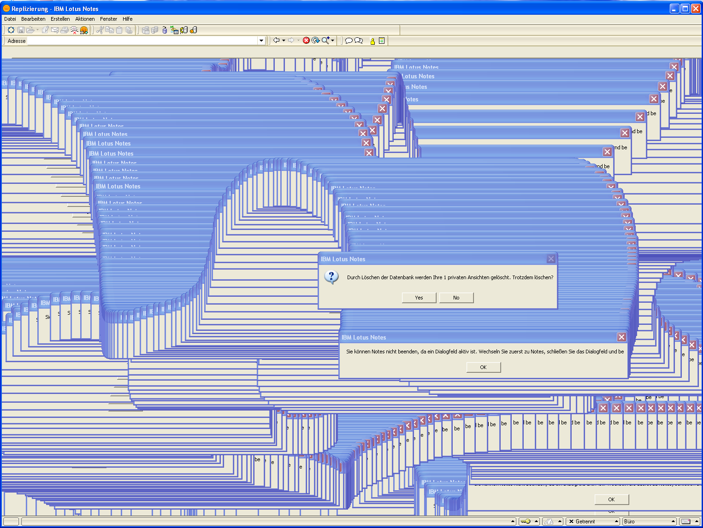This screenshot has height=528, width=703.
Task: Click the back arrow navigation icon
Action: (276, 41)
